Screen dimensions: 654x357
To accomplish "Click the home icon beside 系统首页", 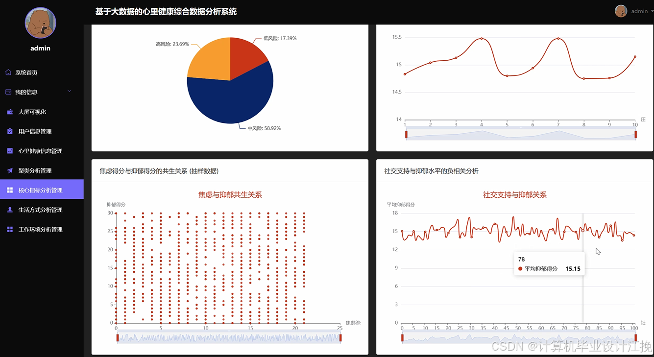I will [x=8, y=72].
